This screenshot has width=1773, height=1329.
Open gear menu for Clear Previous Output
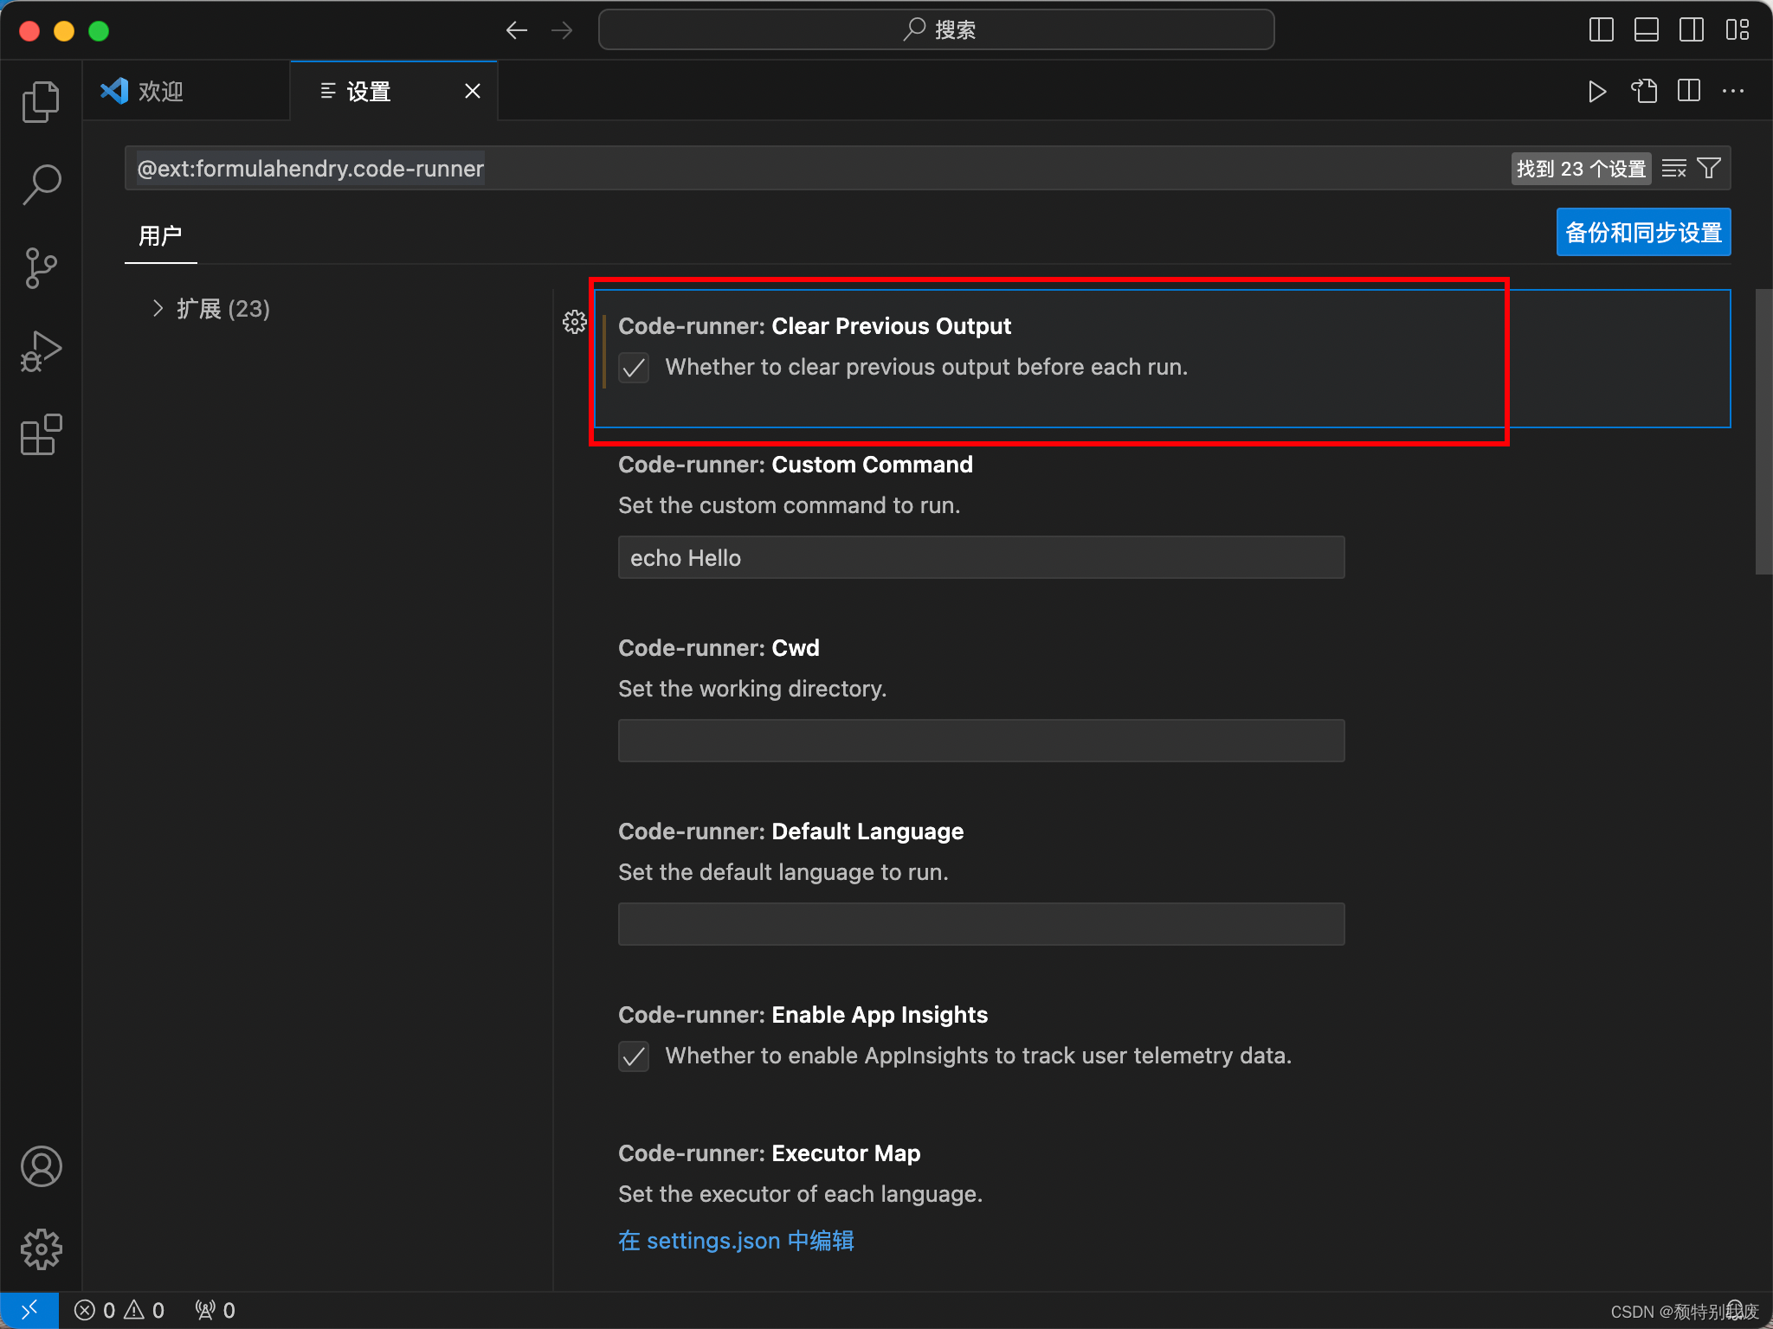574,323
